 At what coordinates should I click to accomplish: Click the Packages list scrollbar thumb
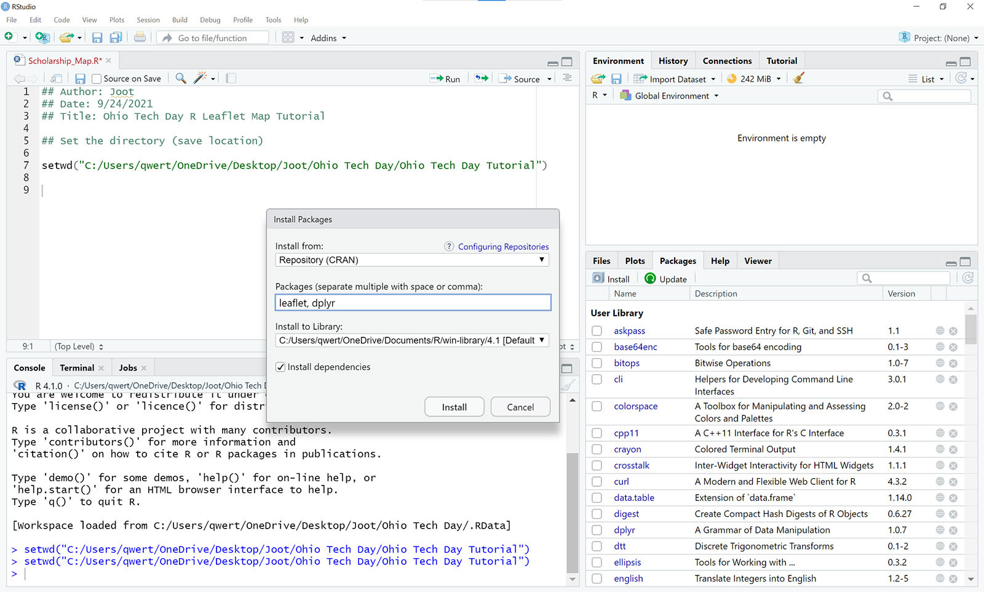click(970, 329)
